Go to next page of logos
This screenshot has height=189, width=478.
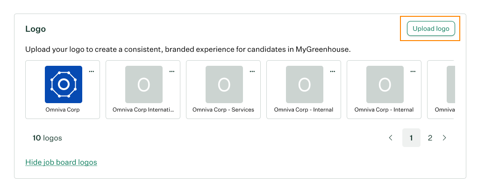(444, 138)
